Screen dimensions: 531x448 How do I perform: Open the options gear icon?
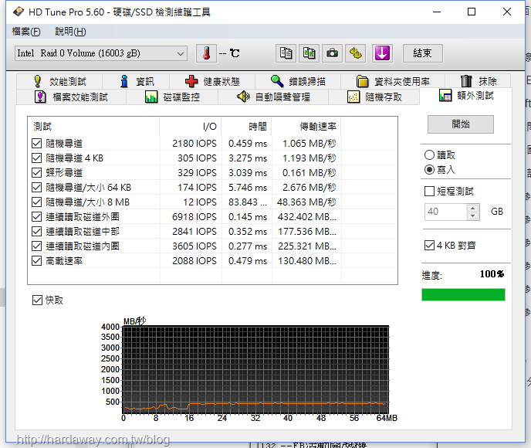point(355,53)
